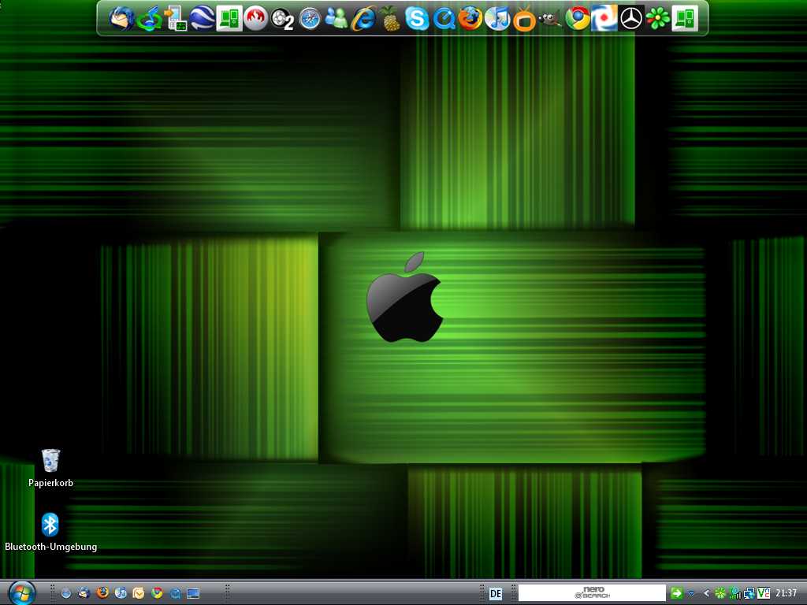Launch Google Chrome from the top dock
Image resolution: width=807 pixels, height=605 pixels.
[x=578, y=19]
